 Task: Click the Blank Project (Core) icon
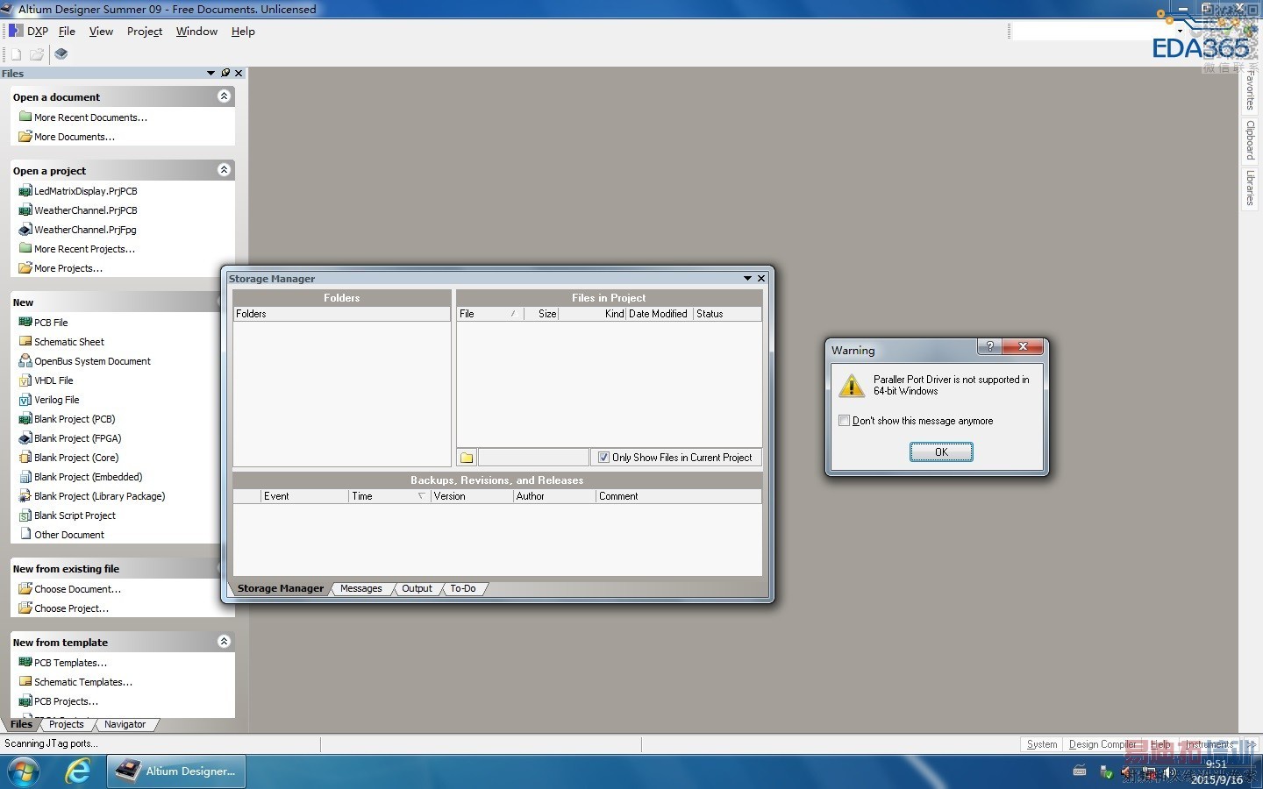(x=25, y=457)
